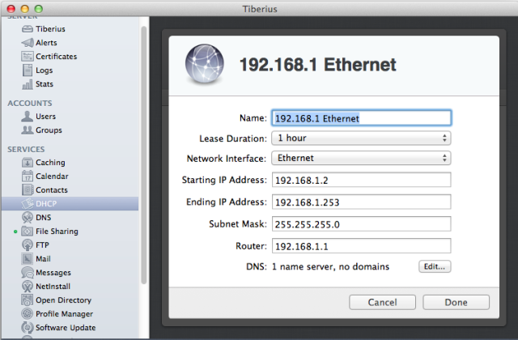Click the Starting IP Address field
Viewport: 518px width, 340px height.
click(x=362, y=180)
